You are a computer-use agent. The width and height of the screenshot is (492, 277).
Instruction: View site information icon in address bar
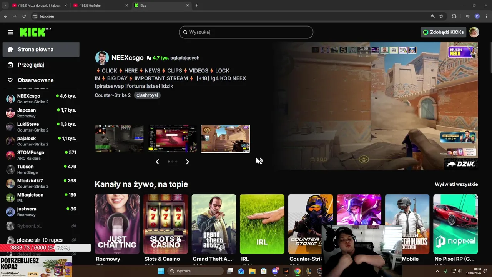coord(35,16)
